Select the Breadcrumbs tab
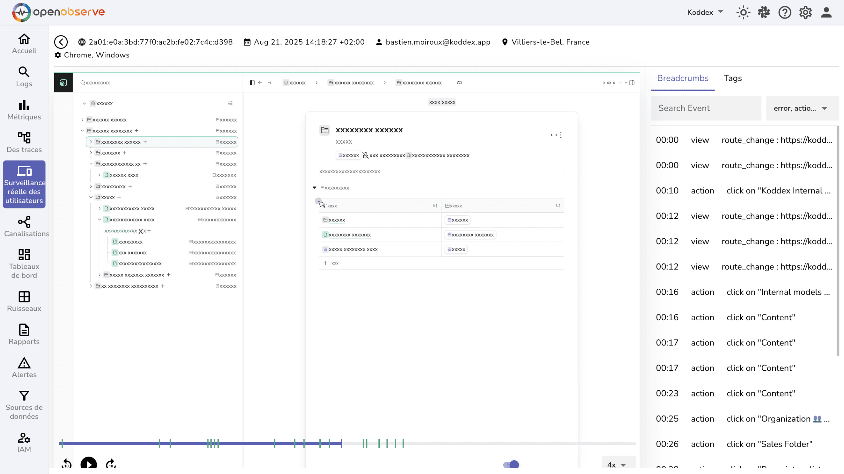 (682, 78)
